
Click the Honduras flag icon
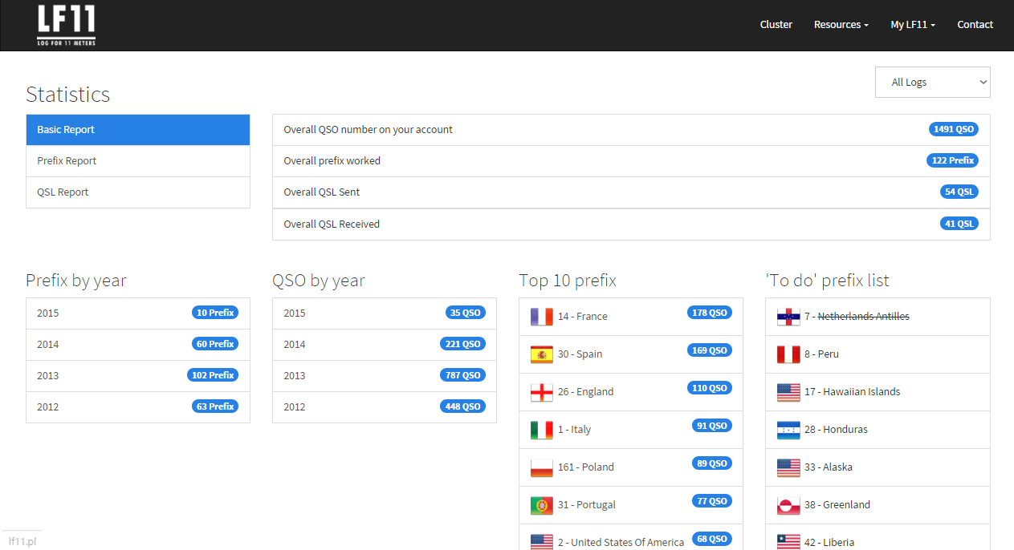click(x=788, y=430)
